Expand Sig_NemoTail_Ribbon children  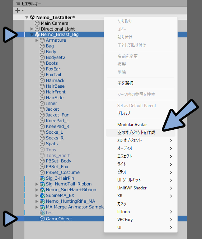pos(37,184)
